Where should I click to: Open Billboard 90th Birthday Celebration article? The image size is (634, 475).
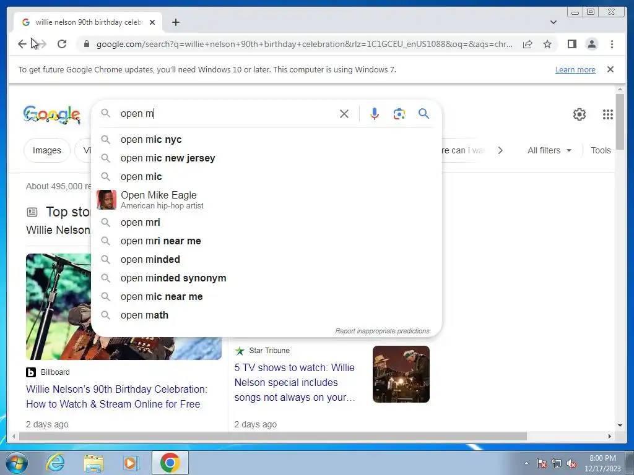[116, 396]
